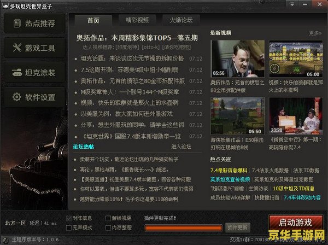Screen dimensions: 328x245
Task: Open forum post 越野能力降低10%!毛子你这是要110的命啊
Action: click(129, 199)
